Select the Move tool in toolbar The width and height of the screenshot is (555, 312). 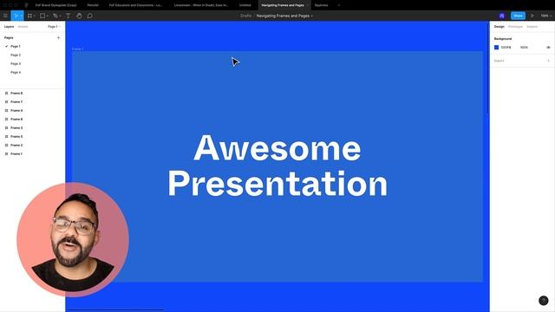[x=16, y=16]
